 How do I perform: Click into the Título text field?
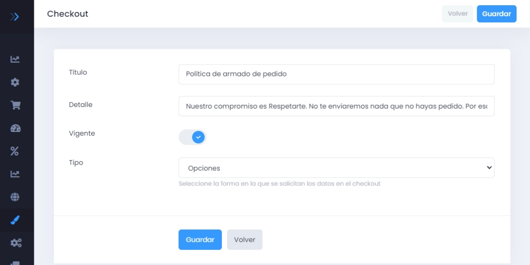[336, 74]
